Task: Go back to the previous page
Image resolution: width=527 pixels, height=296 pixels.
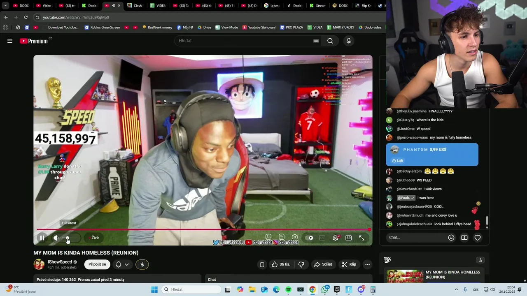Action: pyautogui.click(x=6, y=17)
